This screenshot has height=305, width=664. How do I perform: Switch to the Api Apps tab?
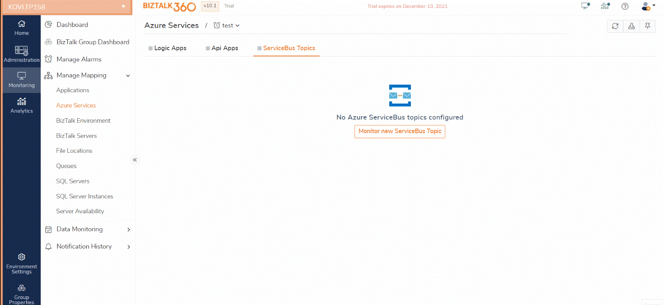222,48
